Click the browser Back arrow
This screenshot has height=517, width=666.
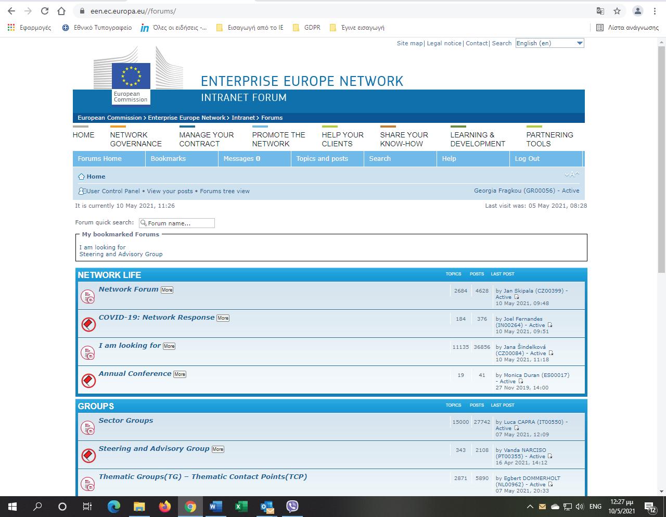coord(11,11)
